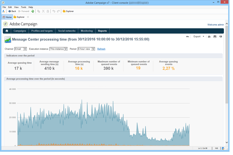Open the Monitoring section

point(87,31)
